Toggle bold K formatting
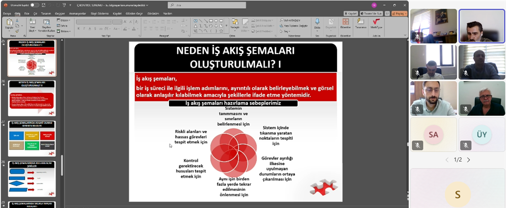506x208 pixels. 78,28
